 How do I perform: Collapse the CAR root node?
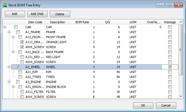(5, 27)
